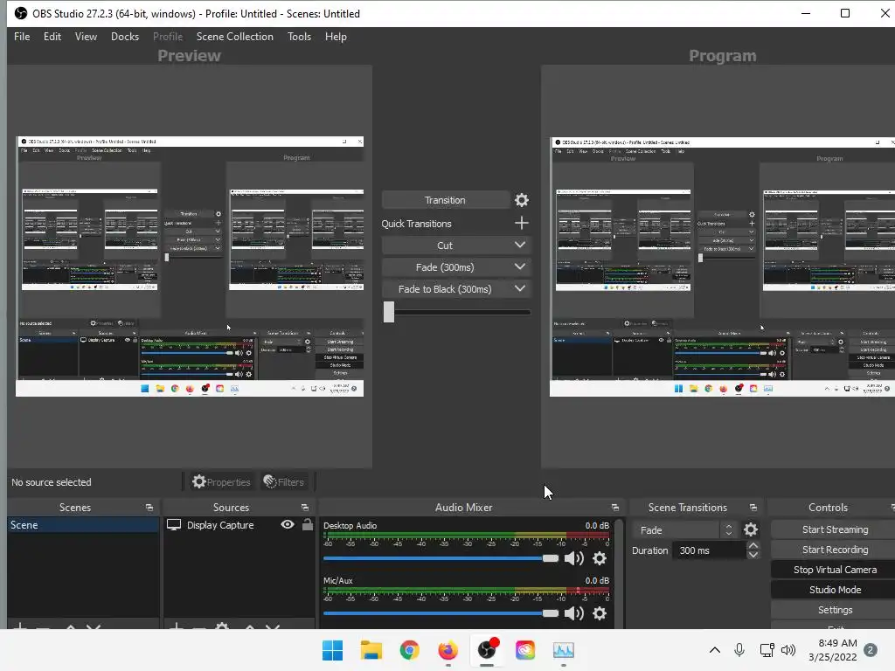Open source Properties button
895x671 pixels.
point(221,482)
